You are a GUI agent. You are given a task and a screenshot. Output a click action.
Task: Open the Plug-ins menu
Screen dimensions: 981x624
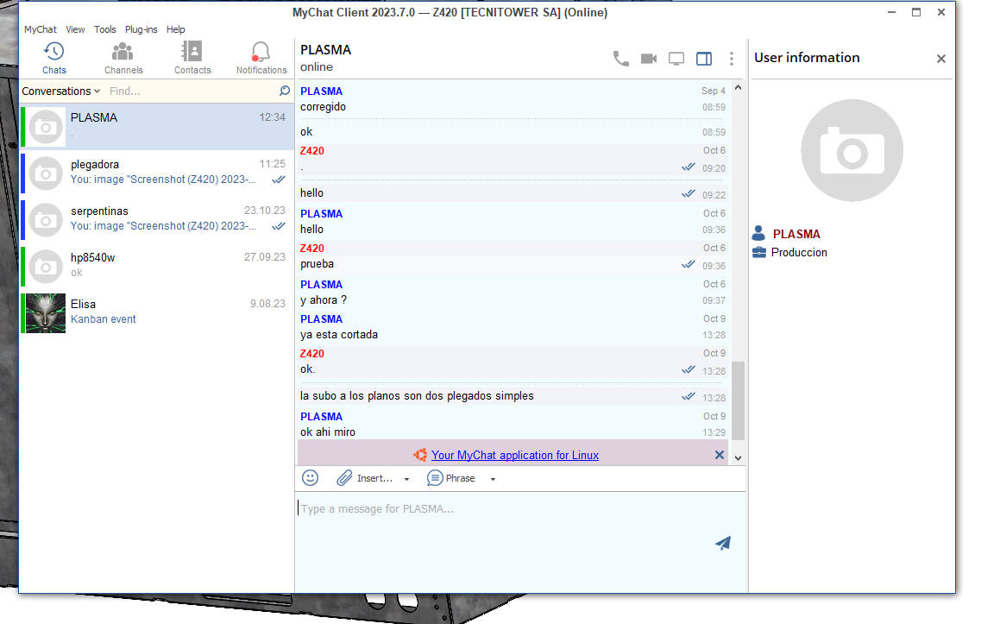click(141, 29)
